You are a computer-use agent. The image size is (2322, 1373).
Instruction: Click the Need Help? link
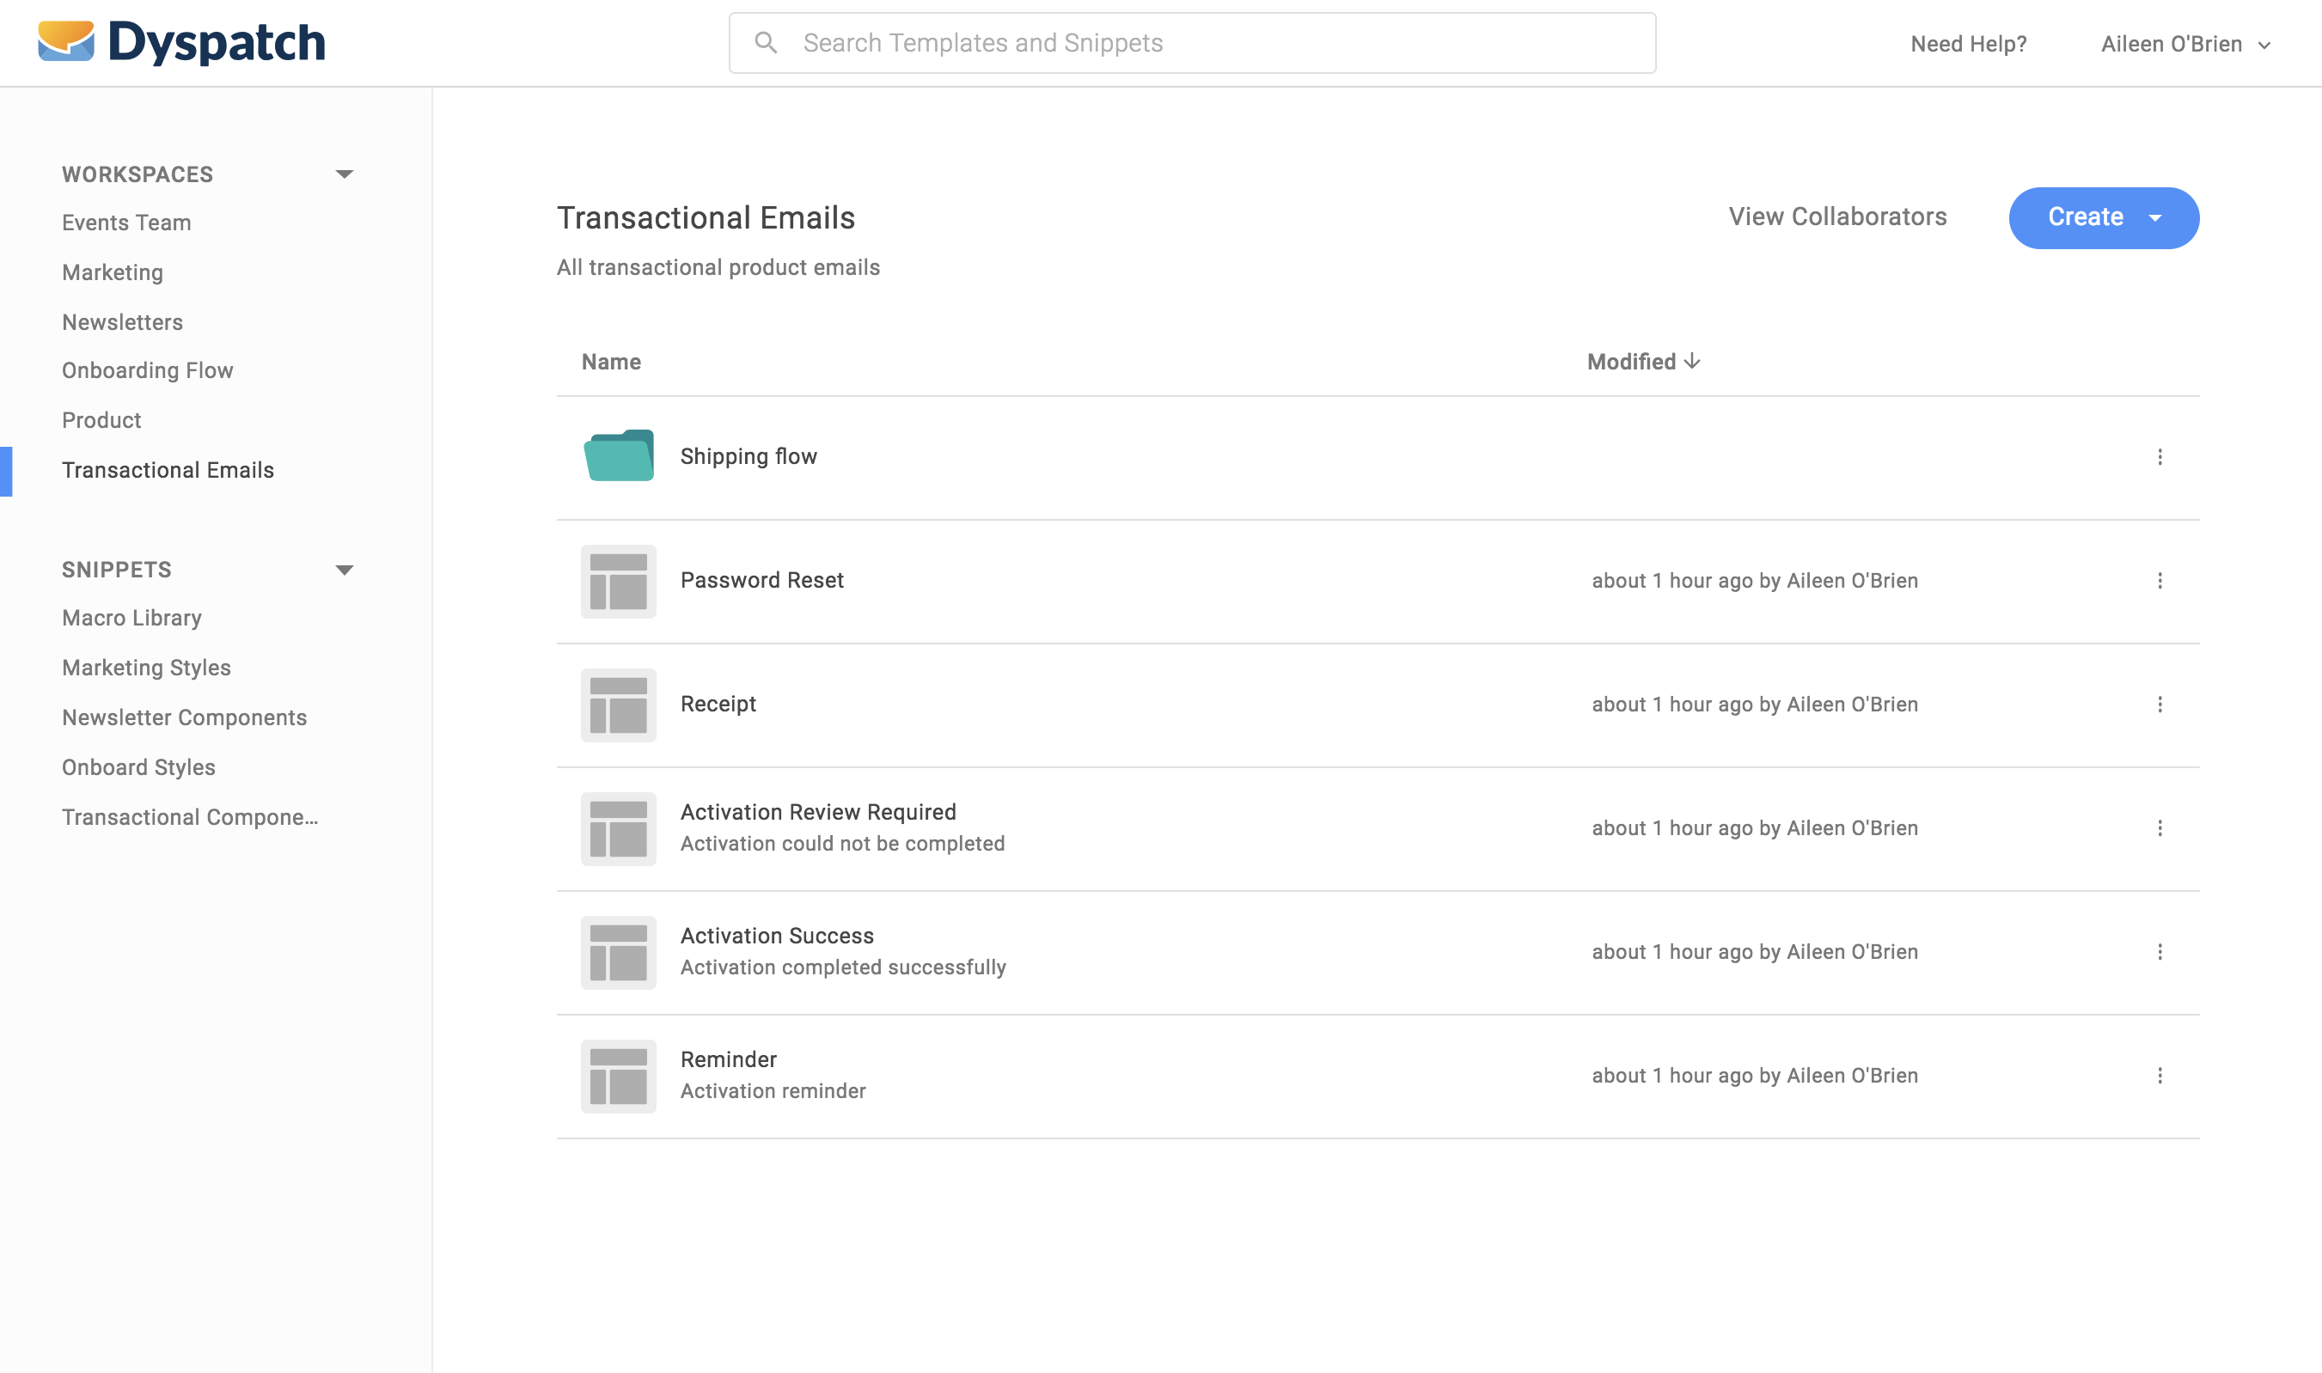click(x=1968, y=45)
